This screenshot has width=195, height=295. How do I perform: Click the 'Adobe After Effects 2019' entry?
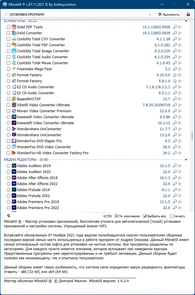[x=37, y=178]
